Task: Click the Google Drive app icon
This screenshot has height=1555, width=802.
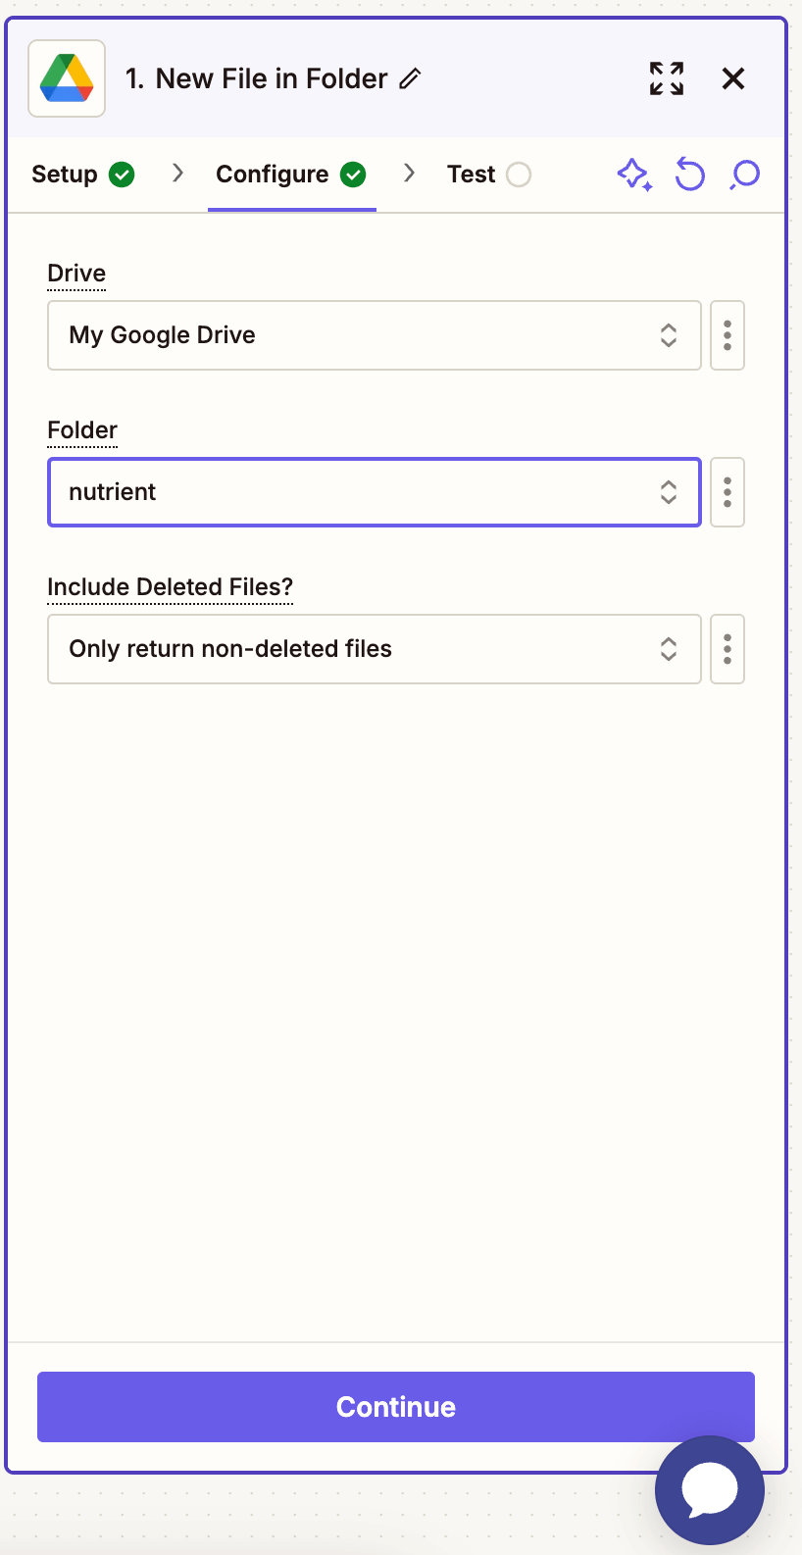Action: pos(66,78)
